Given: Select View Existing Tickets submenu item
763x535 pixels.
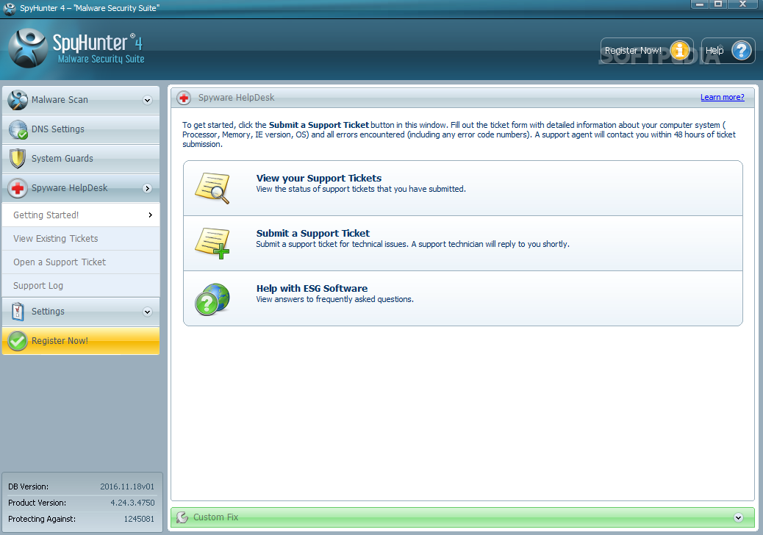Looking at the screenshot, I should pyautogui.click(x=81, y=238).
